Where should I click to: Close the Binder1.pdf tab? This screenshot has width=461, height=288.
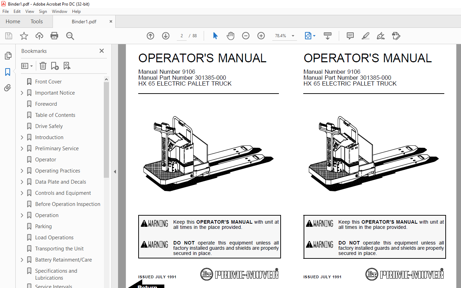[111, 22]
